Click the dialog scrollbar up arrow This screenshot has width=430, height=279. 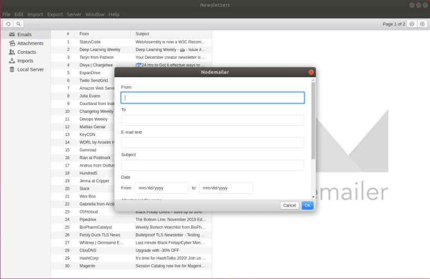pos(313,80)
